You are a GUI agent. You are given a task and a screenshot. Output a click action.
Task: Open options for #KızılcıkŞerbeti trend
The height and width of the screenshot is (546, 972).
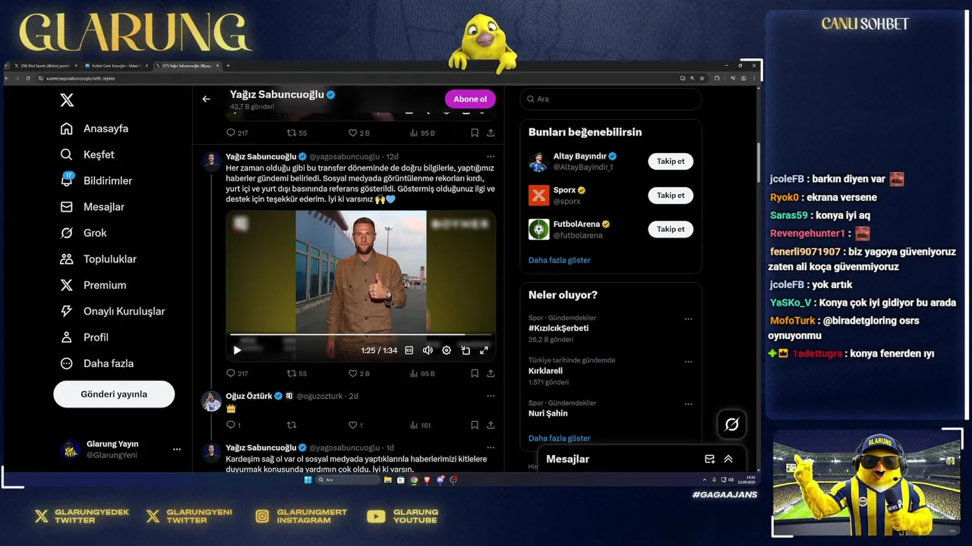coord(688,319)
